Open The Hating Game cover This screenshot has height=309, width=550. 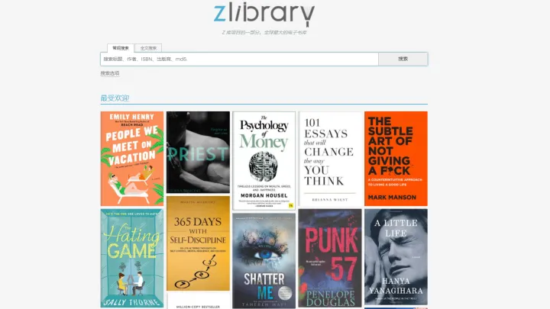coord(132,259)
